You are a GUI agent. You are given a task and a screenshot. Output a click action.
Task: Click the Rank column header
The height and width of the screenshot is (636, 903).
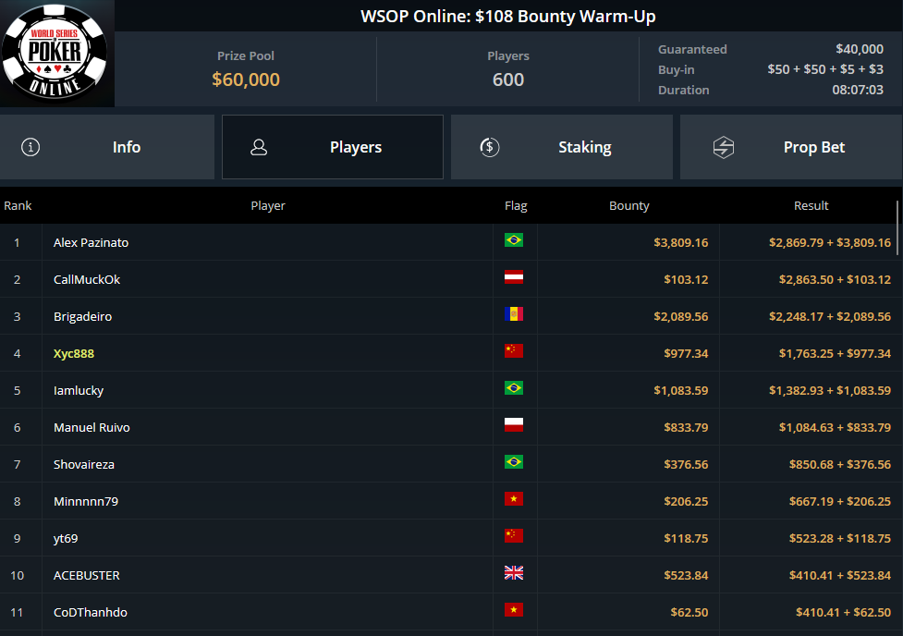click(18, 205)
